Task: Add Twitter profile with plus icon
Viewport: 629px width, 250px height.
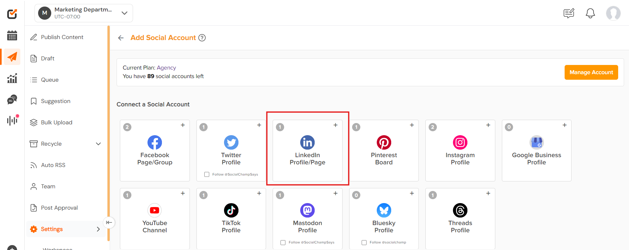Action: (x=259, y=125)
